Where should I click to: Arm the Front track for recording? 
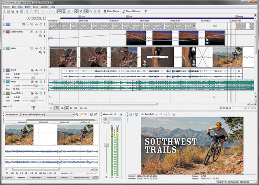(x=32, y=70)
